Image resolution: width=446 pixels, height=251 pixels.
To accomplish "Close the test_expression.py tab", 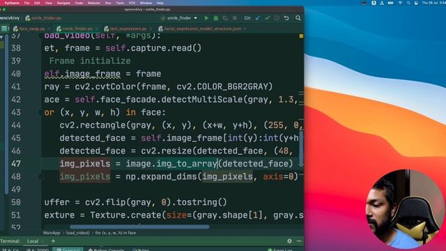I will click(x=151, y=29).
